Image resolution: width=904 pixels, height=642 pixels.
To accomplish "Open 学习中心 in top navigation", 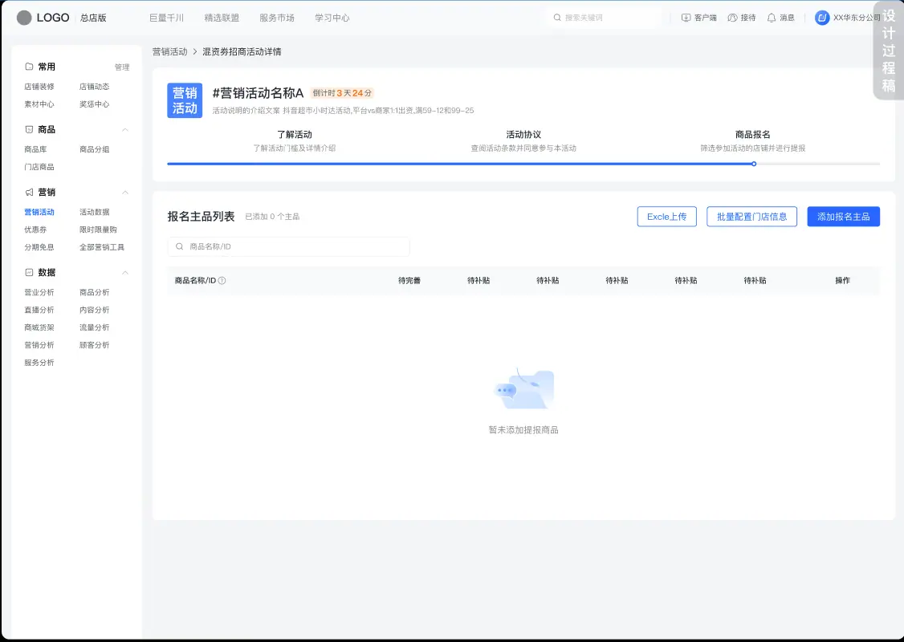I will 332,18.
